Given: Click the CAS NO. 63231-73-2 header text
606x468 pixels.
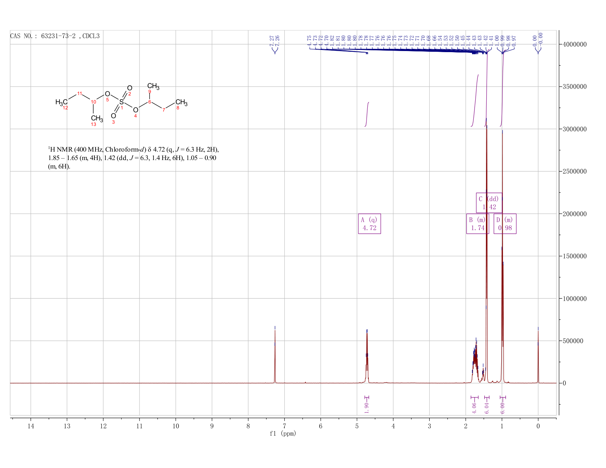Looking at the screenshot, I should [55, 36].
